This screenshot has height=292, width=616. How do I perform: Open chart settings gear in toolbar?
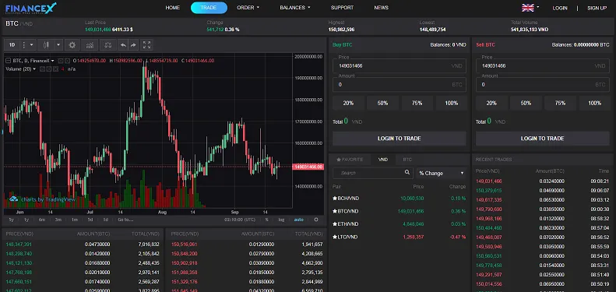coord(72,45)
